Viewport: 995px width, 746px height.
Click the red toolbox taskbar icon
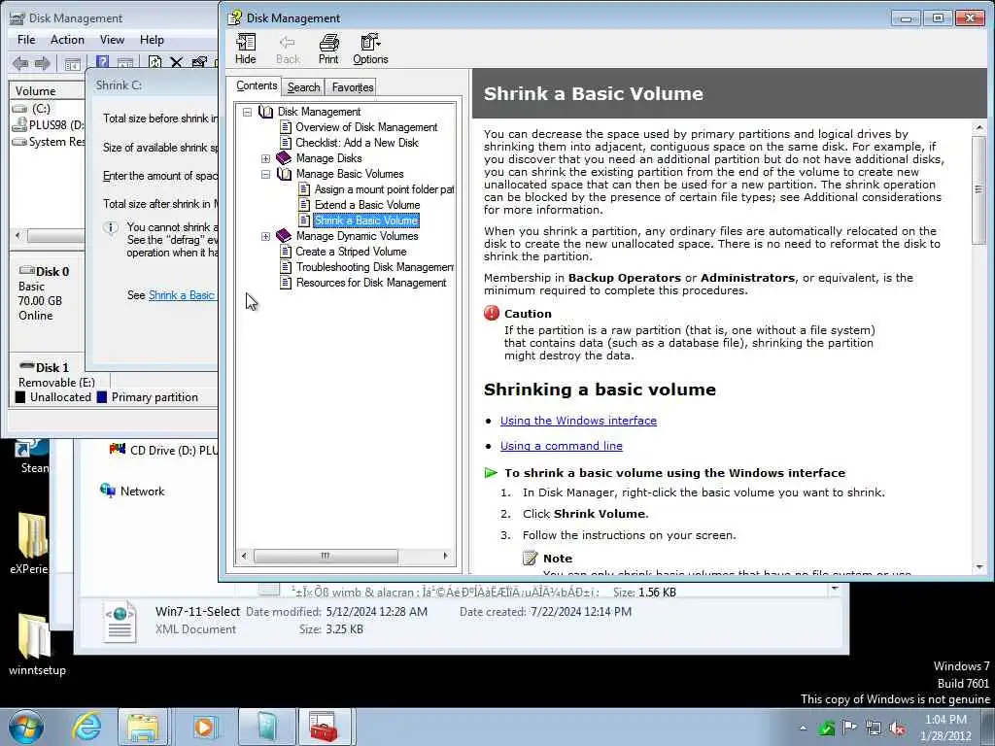click(x=325, y=727)
